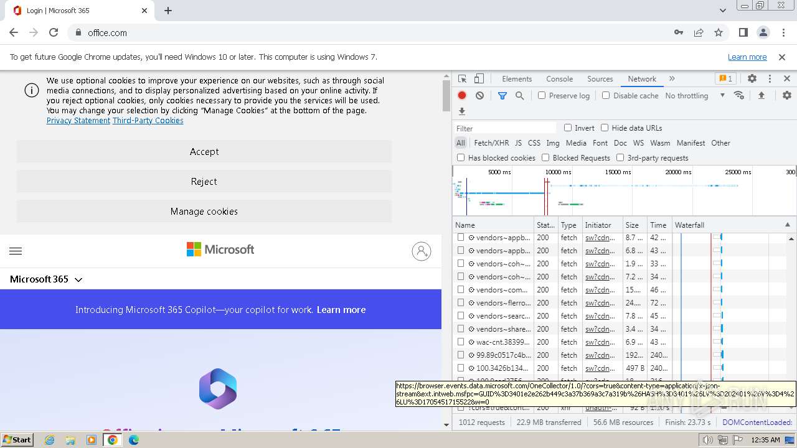
Task: Filter requests by Fetch/XHR
Action: [491, 143]
